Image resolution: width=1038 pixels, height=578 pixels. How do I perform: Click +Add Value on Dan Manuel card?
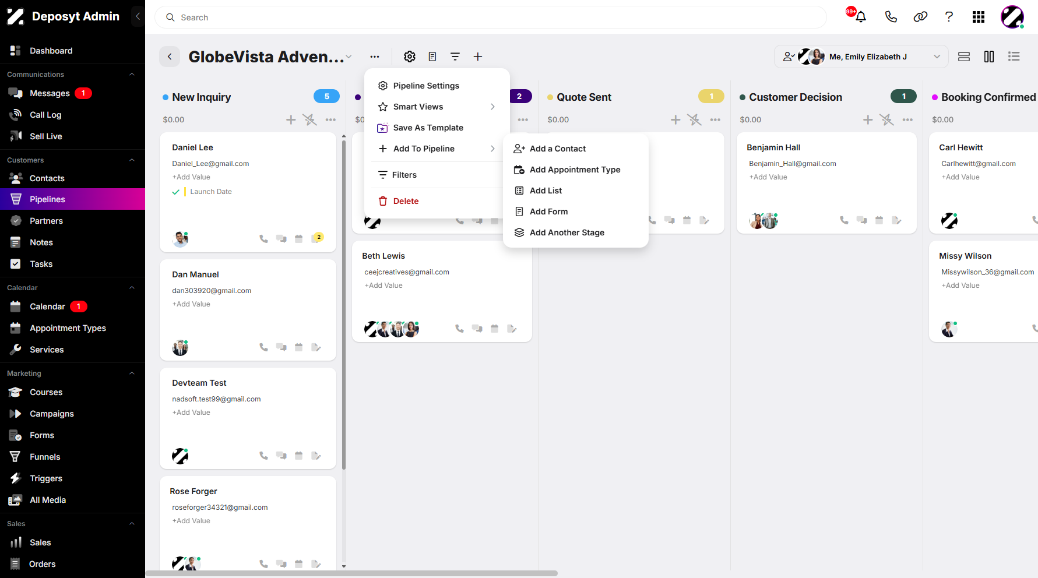[191, 304]
